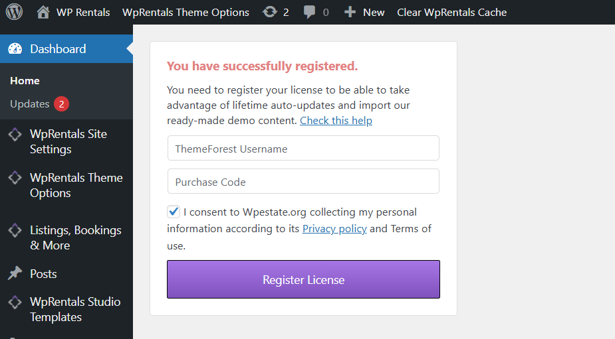Click the Purchase Code field
The height and width of the screenshot is (339, 615).
303,182
